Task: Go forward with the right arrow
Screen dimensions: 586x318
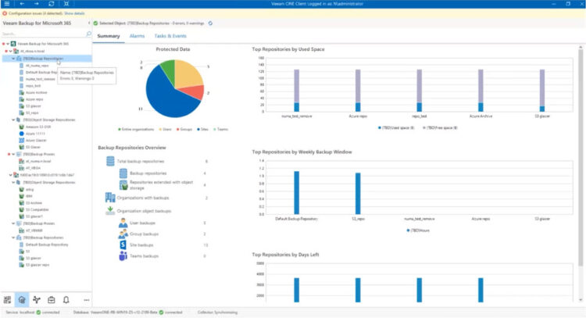Action: [36, 4]
